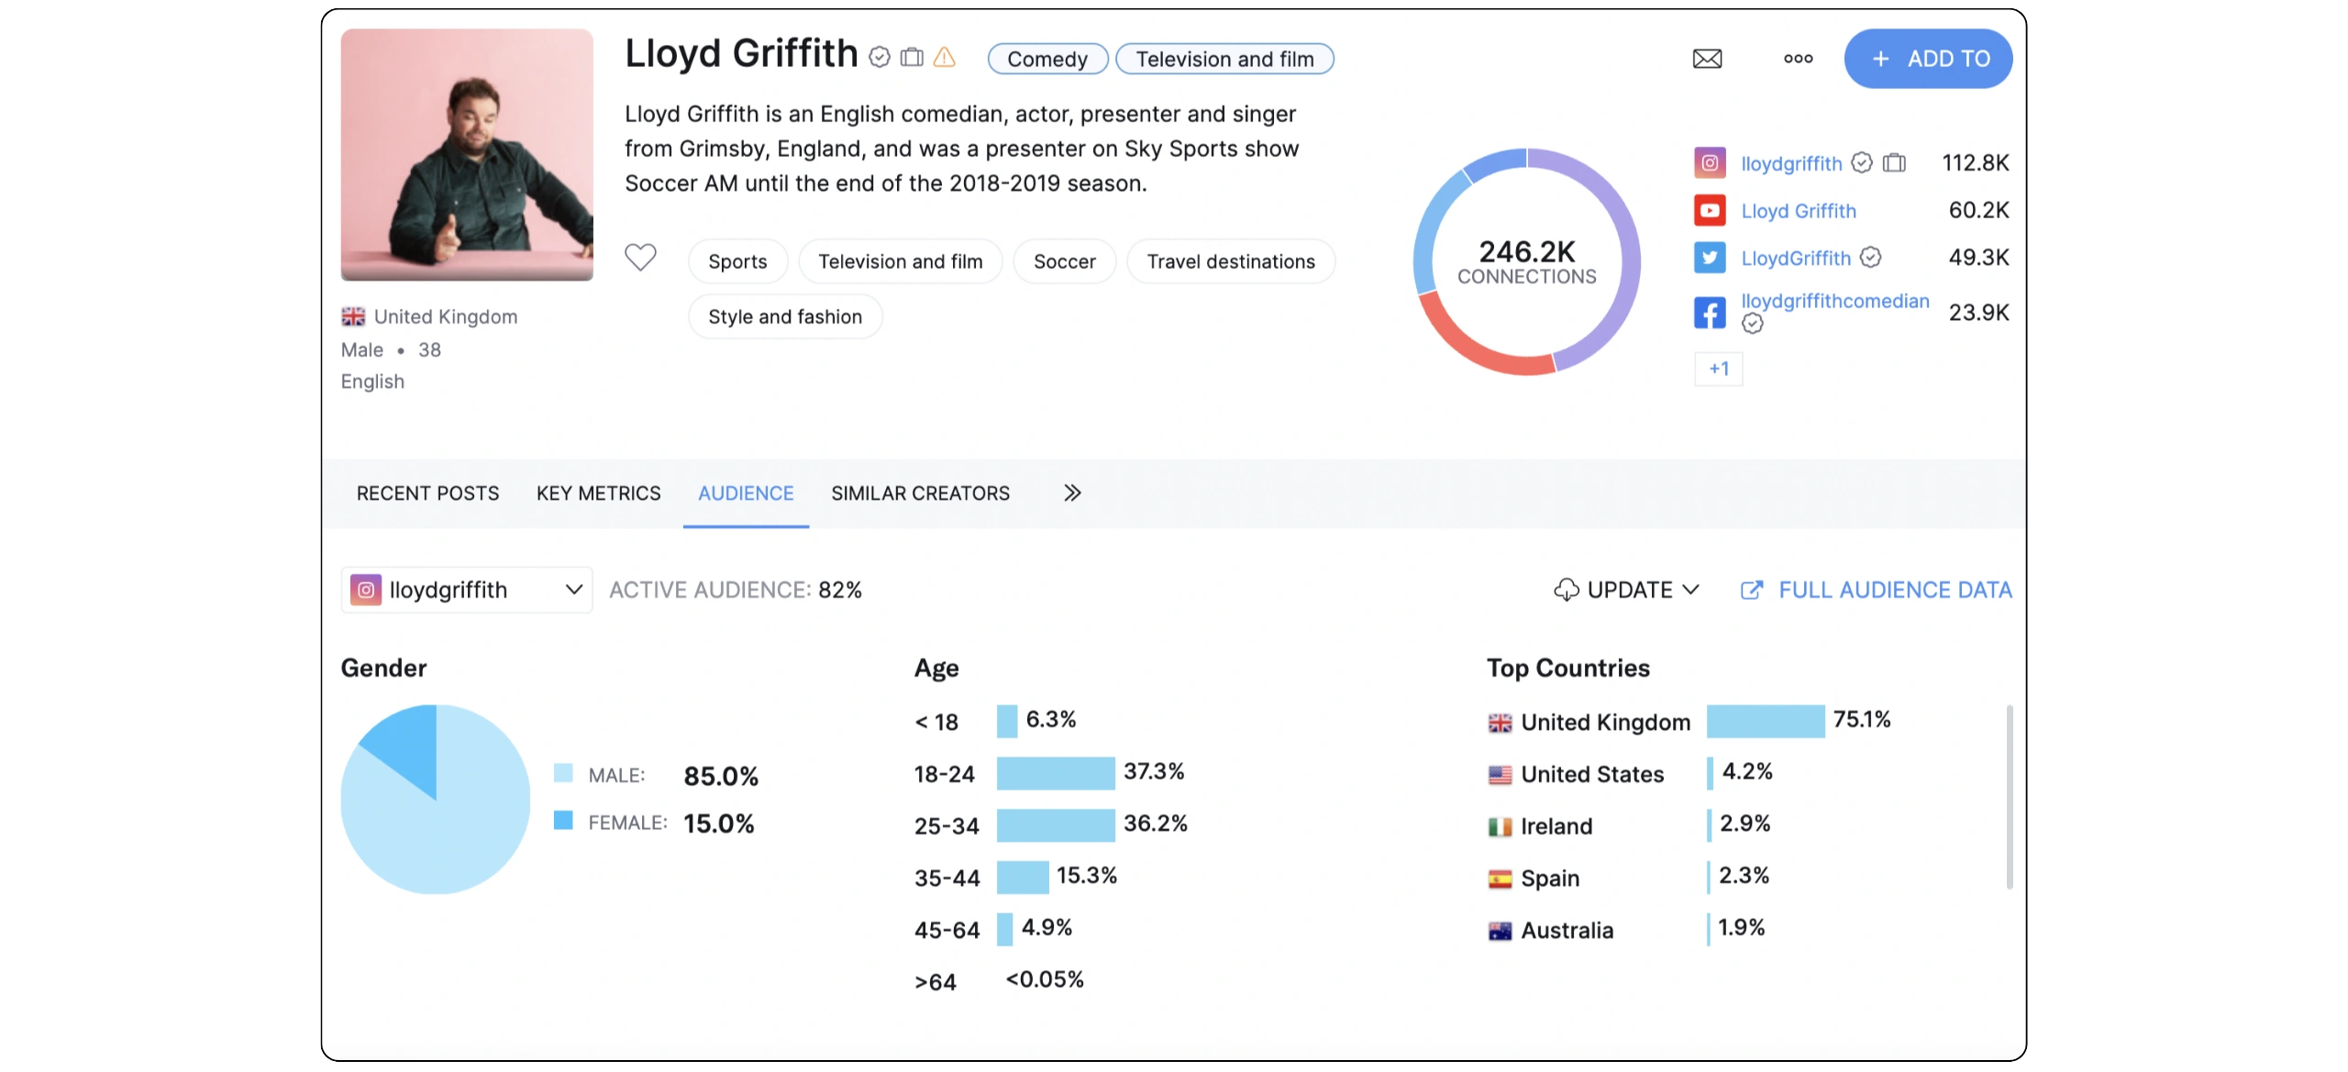Switch to the KEY METRICS tab
The height and width of the screenshot is (1072, 2348).
(x=598, y=493)
